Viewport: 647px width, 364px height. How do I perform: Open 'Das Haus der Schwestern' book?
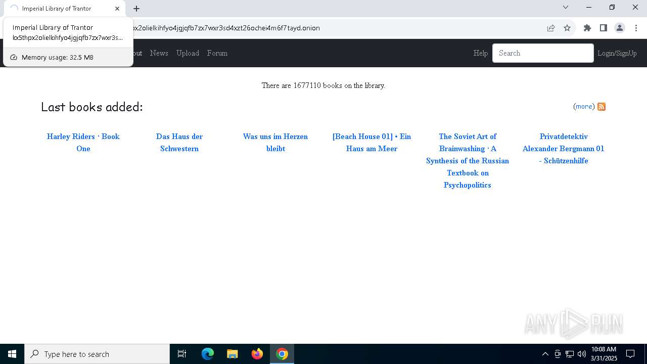[x=179, y=143]
